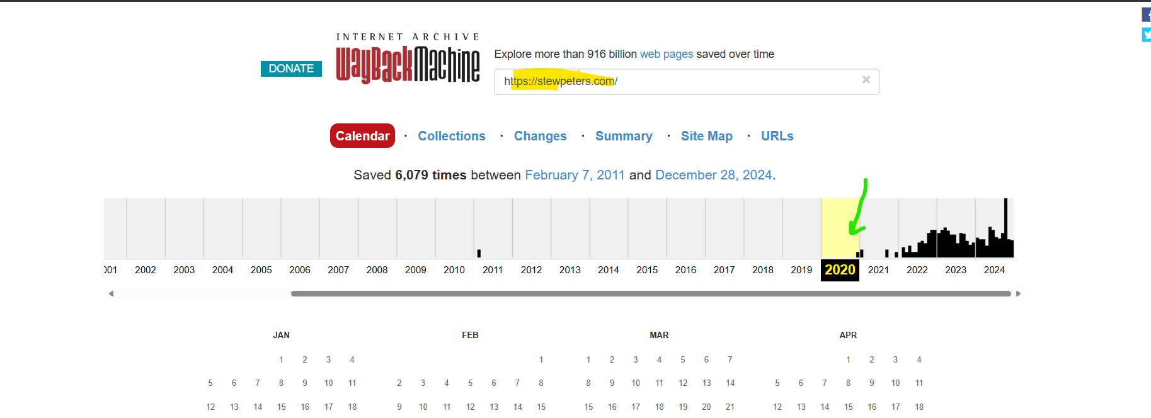Open the Site Map tab
This screenshot has width=1151, height=418.
[707, 136]
